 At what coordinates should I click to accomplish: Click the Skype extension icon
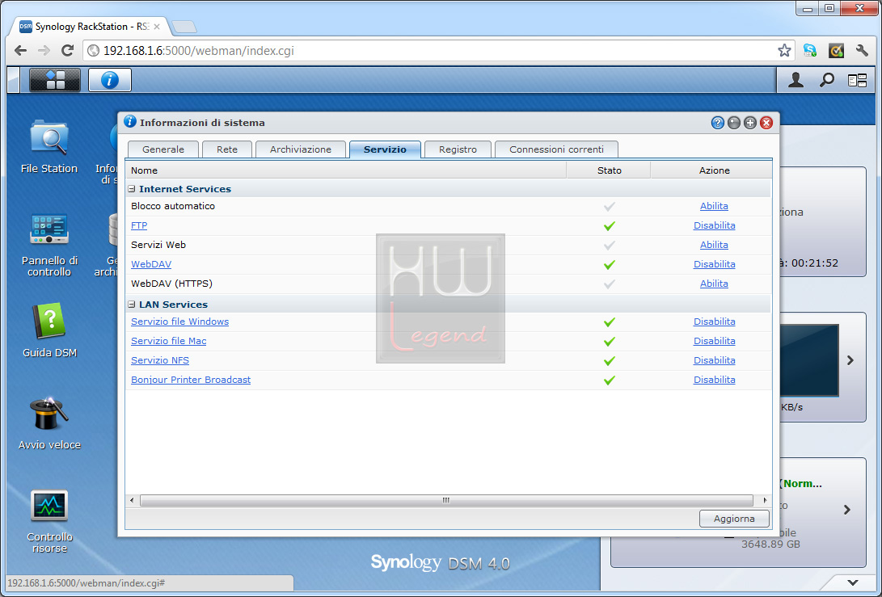810,51
